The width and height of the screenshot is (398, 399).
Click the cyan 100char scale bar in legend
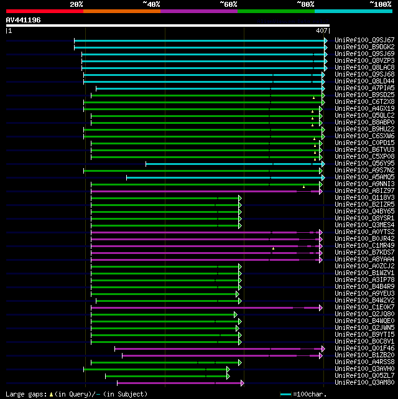click(285, 395)
